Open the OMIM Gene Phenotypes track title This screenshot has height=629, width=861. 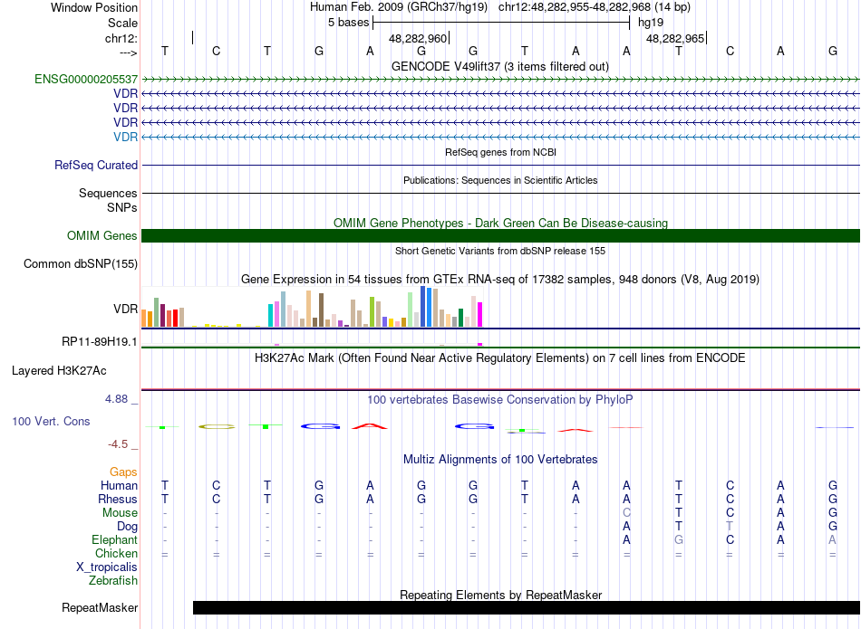[x=500, y=224]
